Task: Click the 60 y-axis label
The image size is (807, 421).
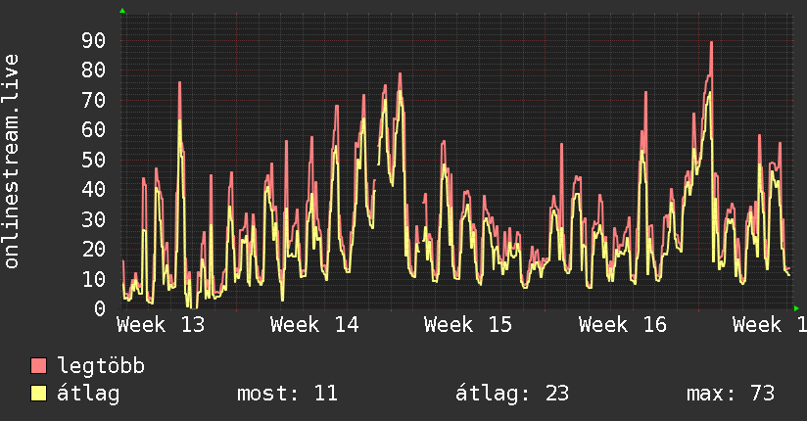Action: pyautogui.click(x=94, y=129)
